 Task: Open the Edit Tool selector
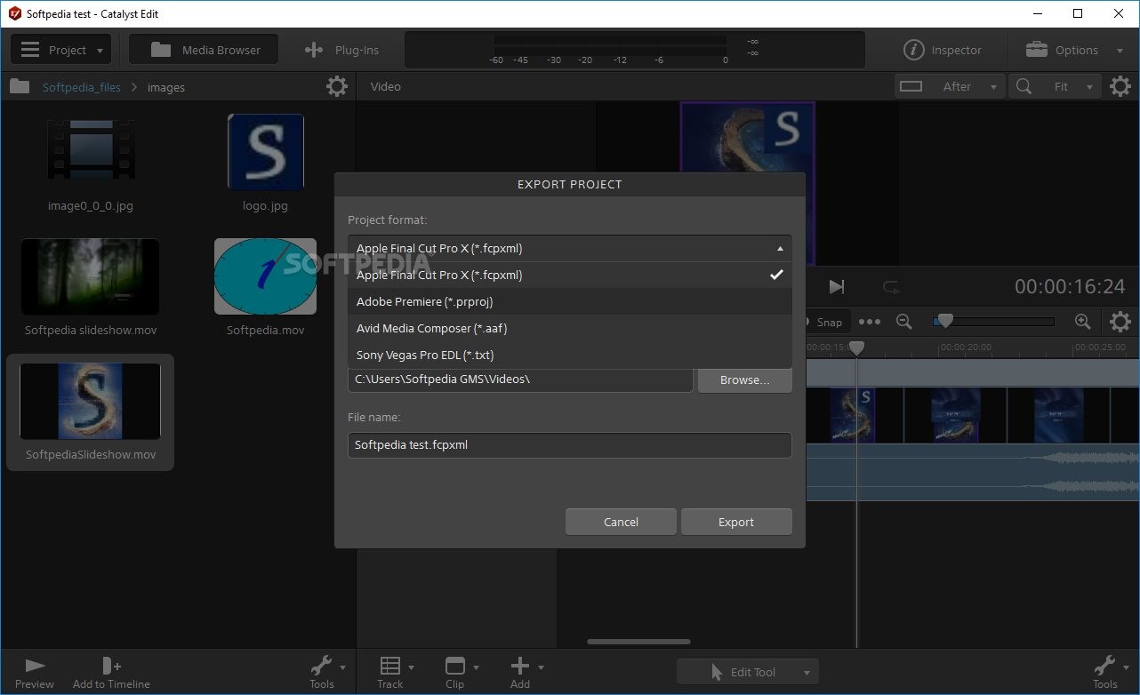747,672
